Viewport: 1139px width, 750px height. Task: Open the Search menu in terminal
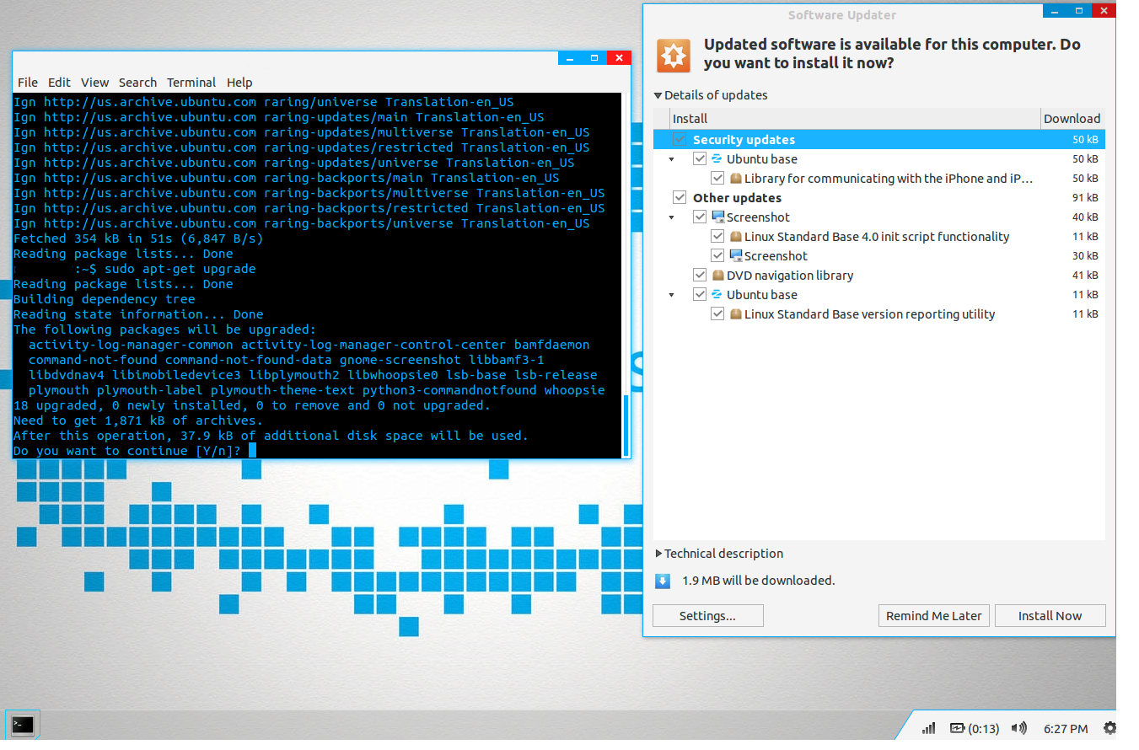click(x=137, y=83)
